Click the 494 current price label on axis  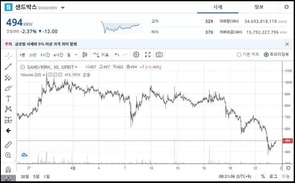click(287, 141)
